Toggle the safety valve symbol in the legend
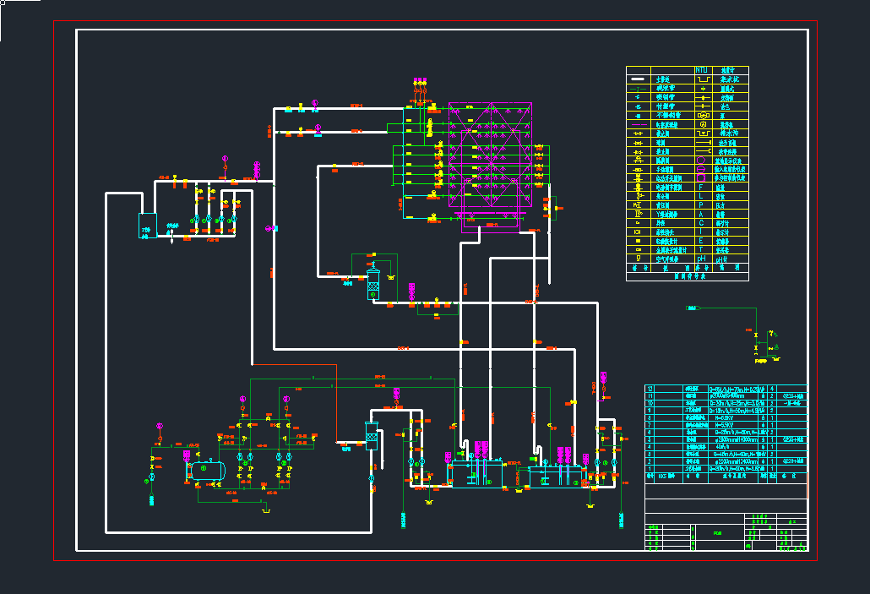 [x=639, y=195]
